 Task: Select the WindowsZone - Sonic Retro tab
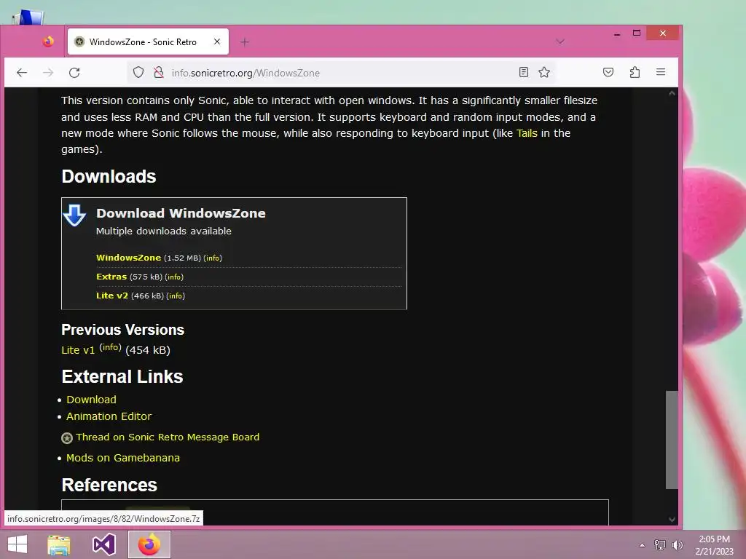(148, 41)
